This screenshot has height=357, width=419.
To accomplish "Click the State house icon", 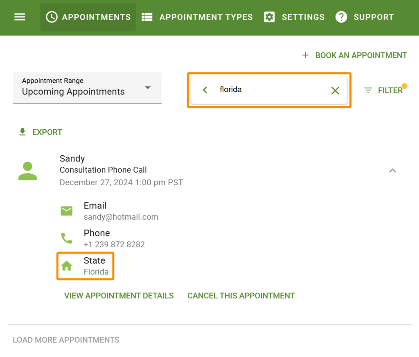I will point(67,266).
